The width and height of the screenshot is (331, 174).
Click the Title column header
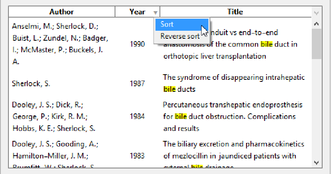(235, 12)
